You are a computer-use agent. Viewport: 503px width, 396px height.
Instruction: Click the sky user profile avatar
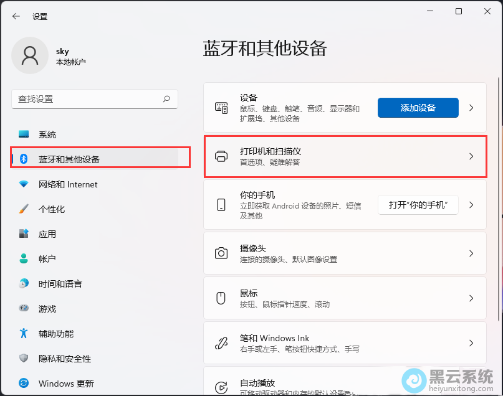(29, 55)
